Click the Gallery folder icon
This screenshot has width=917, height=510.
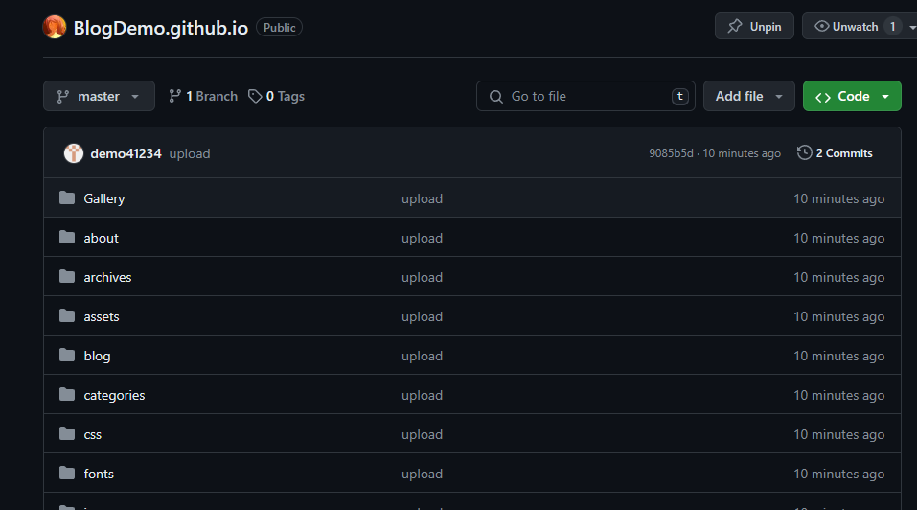click(67, 198)
